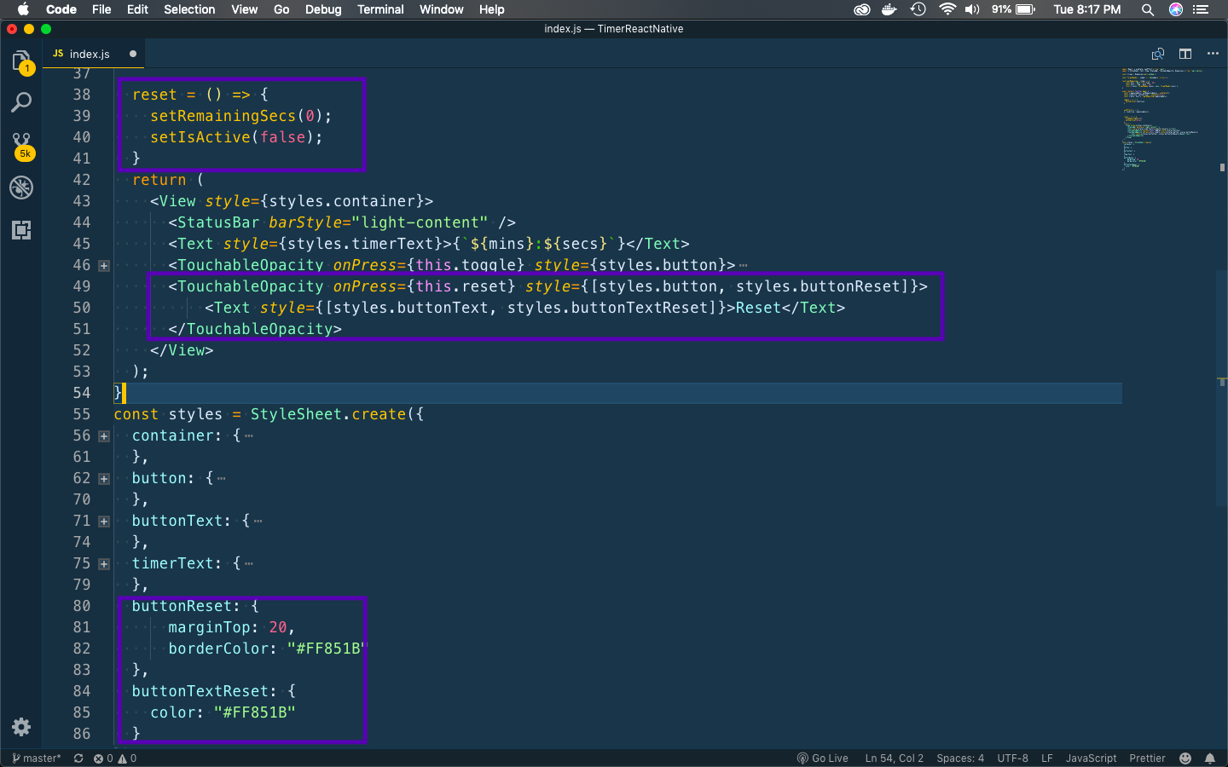This screenshot has height=767, width=1228.
Task: Click the unsaved dot on index.js tab
Action: (132, 54)
